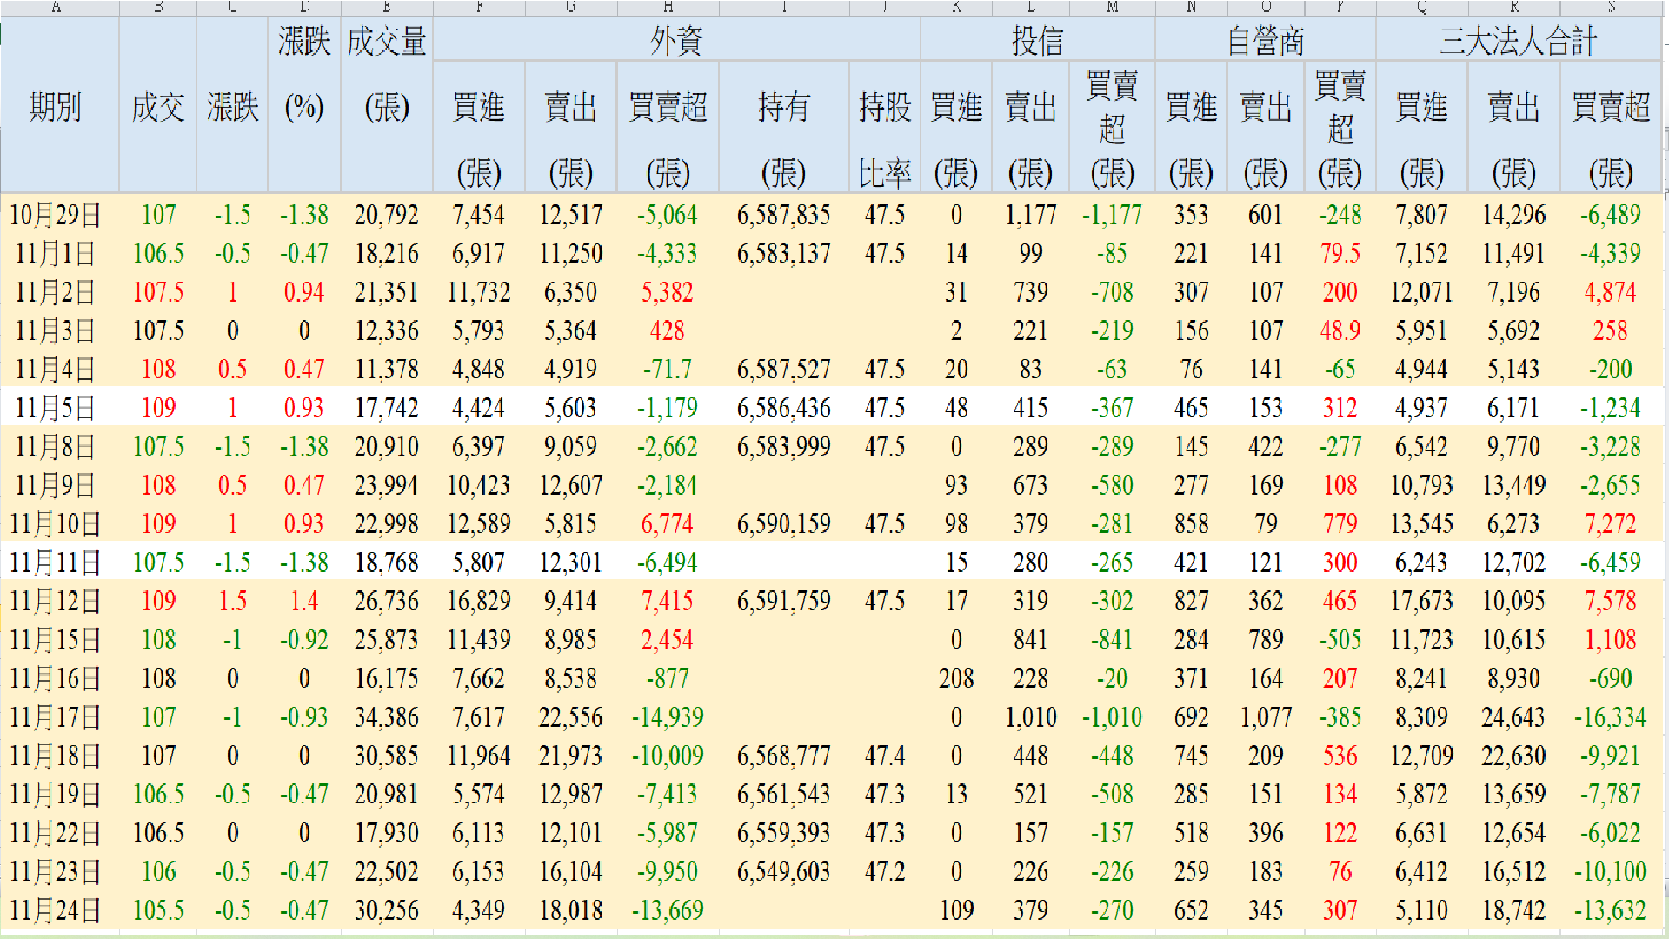1669x939 pixels.
Task: Select the 外資 merged header cell
Action: [x=675, y=41]
